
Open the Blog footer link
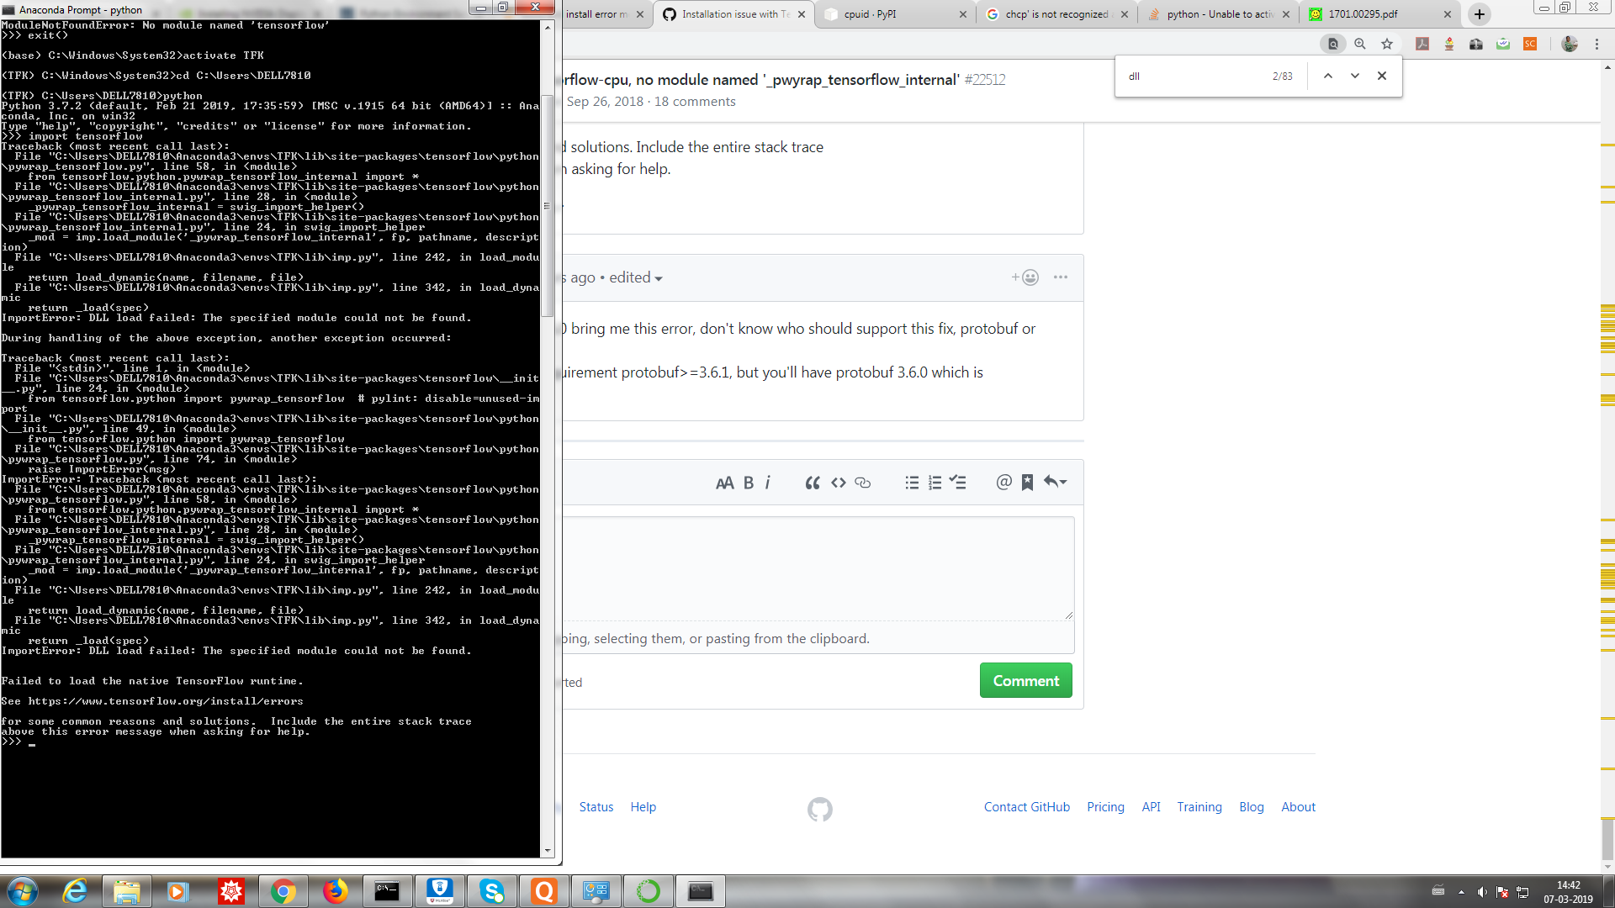pos(1252,807)
